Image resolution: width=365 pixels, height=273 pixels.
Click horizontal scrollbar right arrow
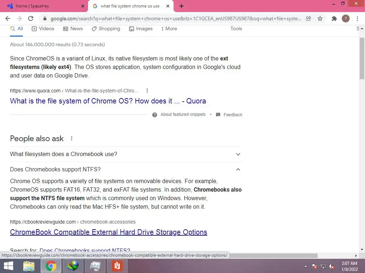356,256
